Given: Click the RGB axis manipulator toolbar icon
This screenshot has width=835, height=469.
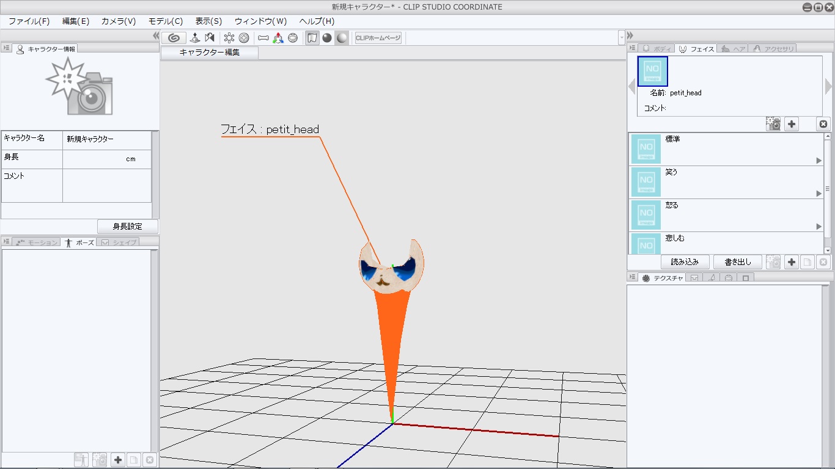Looking at the screenshot, I should [278, 38].
